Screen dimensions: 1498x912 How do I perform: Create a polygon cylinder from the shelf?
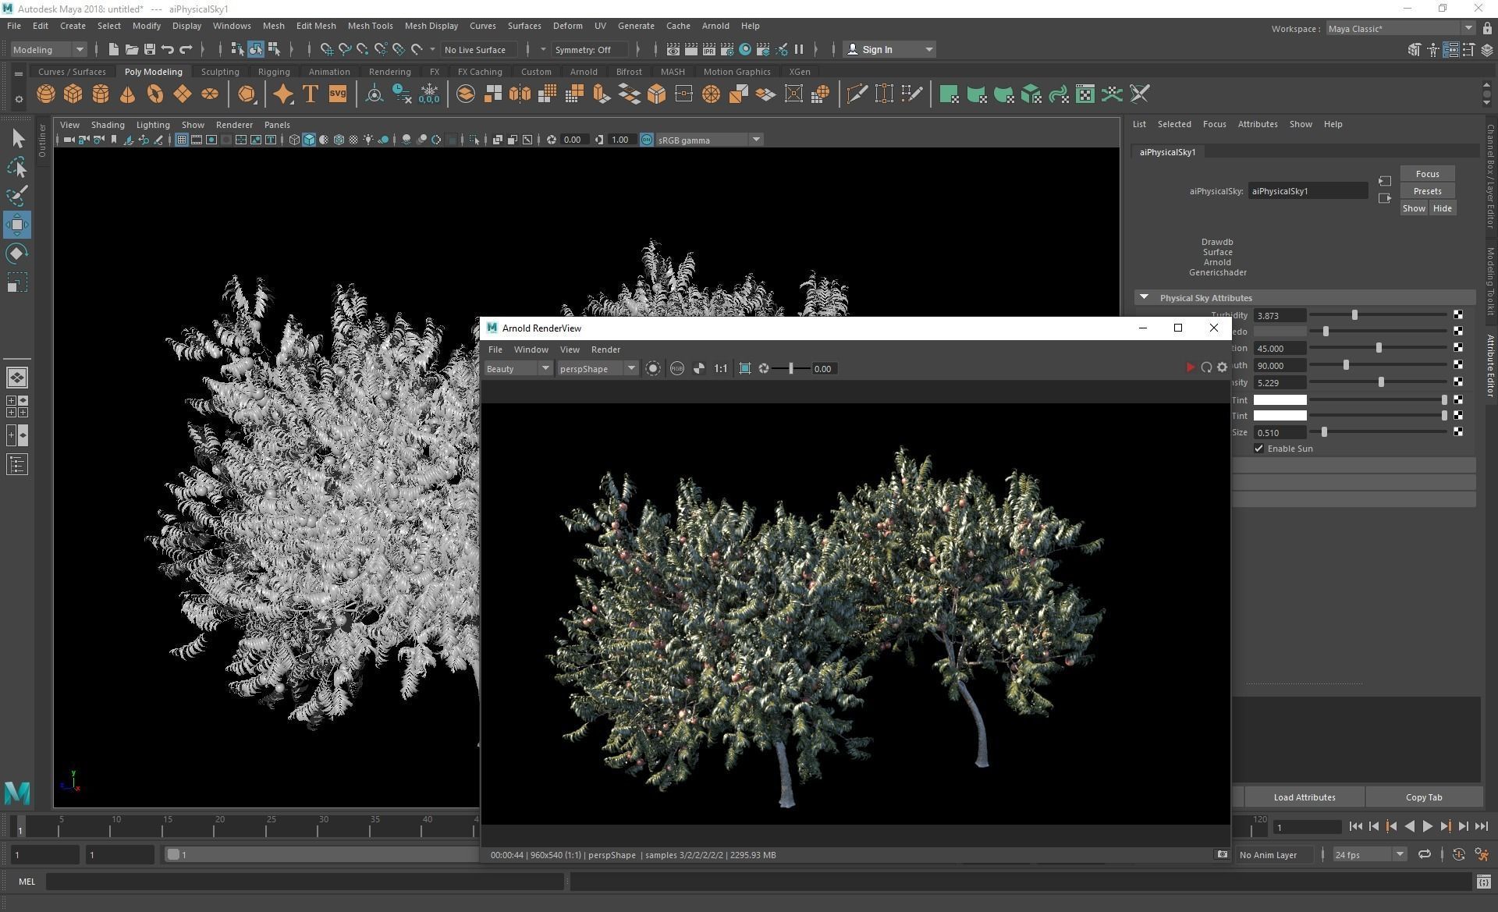tap(101, 94)
